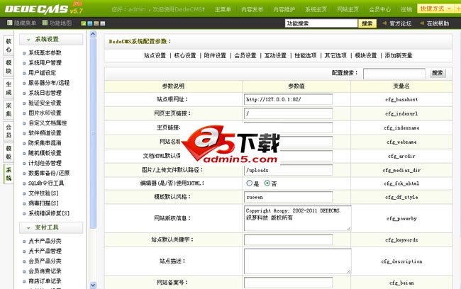Edit the 站点描述 textarea
Image resolution: width=461 pixels, height=289 pixels.
pyautogui.click(x=298, y=261)
